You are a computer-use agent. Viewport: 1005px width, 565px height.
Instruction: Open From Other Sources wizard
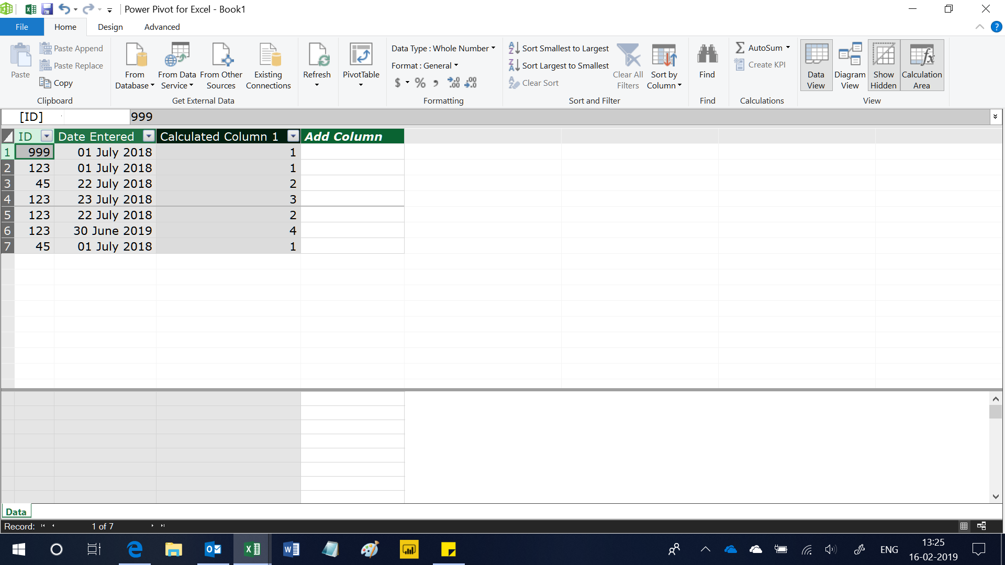[x=221, y=66]
